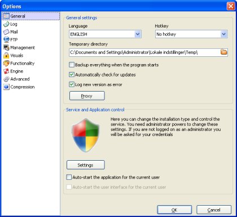The width and height of the screenshot is (237, 217).
Task: Untick Log new version as error
Action: click(72, 84)
